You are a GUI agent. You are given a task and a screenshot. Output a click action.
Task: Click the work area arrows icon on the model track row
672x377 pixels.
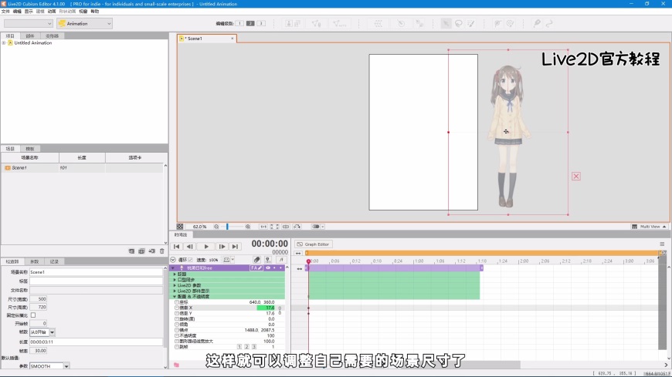[300, 269]
